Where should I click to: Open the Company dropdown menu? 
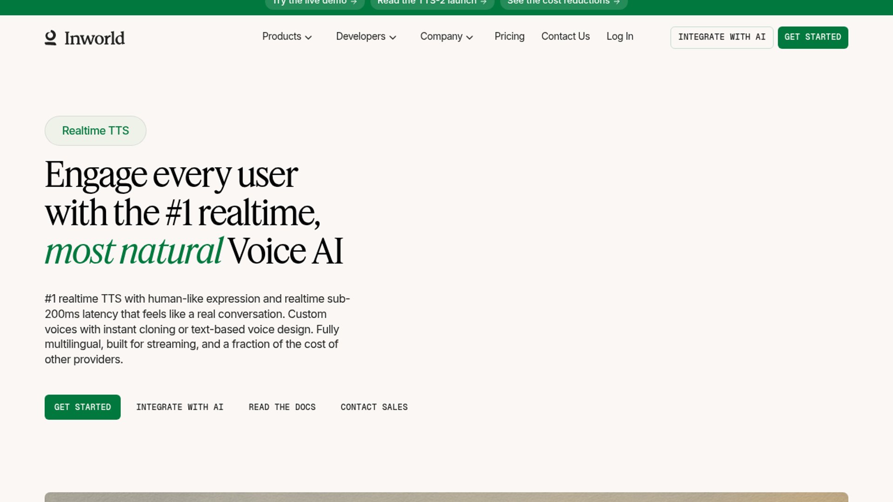(446, 37)
